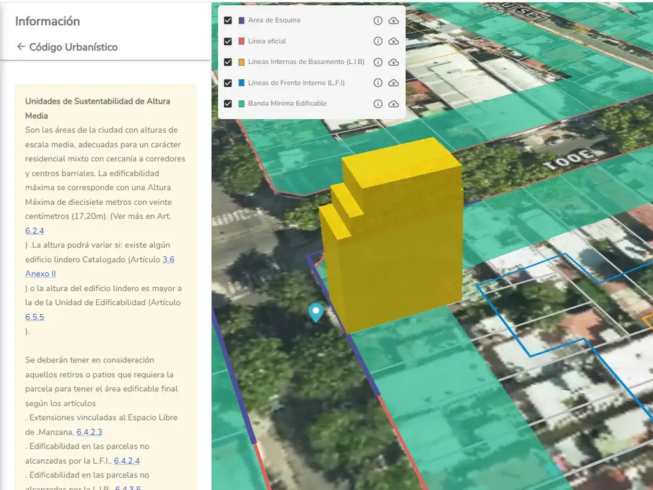This screenshot has width=653, height=490.
Task: Click info icon for Area de Esquina
Action: coord(378,20)
